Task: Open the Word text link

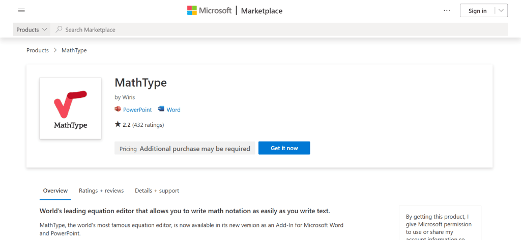Action: (173, 110)
